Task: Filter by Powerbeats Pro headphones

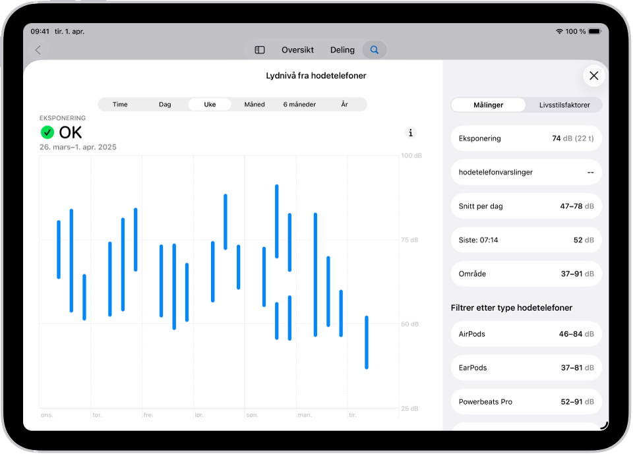Action: pos(526,401)
